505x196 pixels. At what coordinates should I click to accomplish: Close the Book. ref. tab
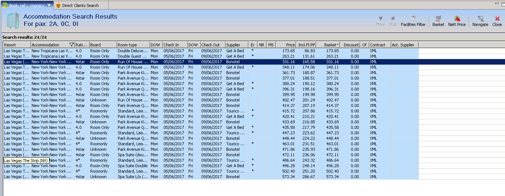[x=49, y=5]
